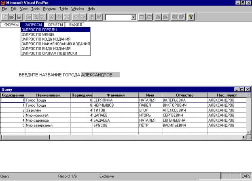Screen dimensions: 252x181
Task: Open Help via the question mark icon
Action: click(x=191, y=17)
